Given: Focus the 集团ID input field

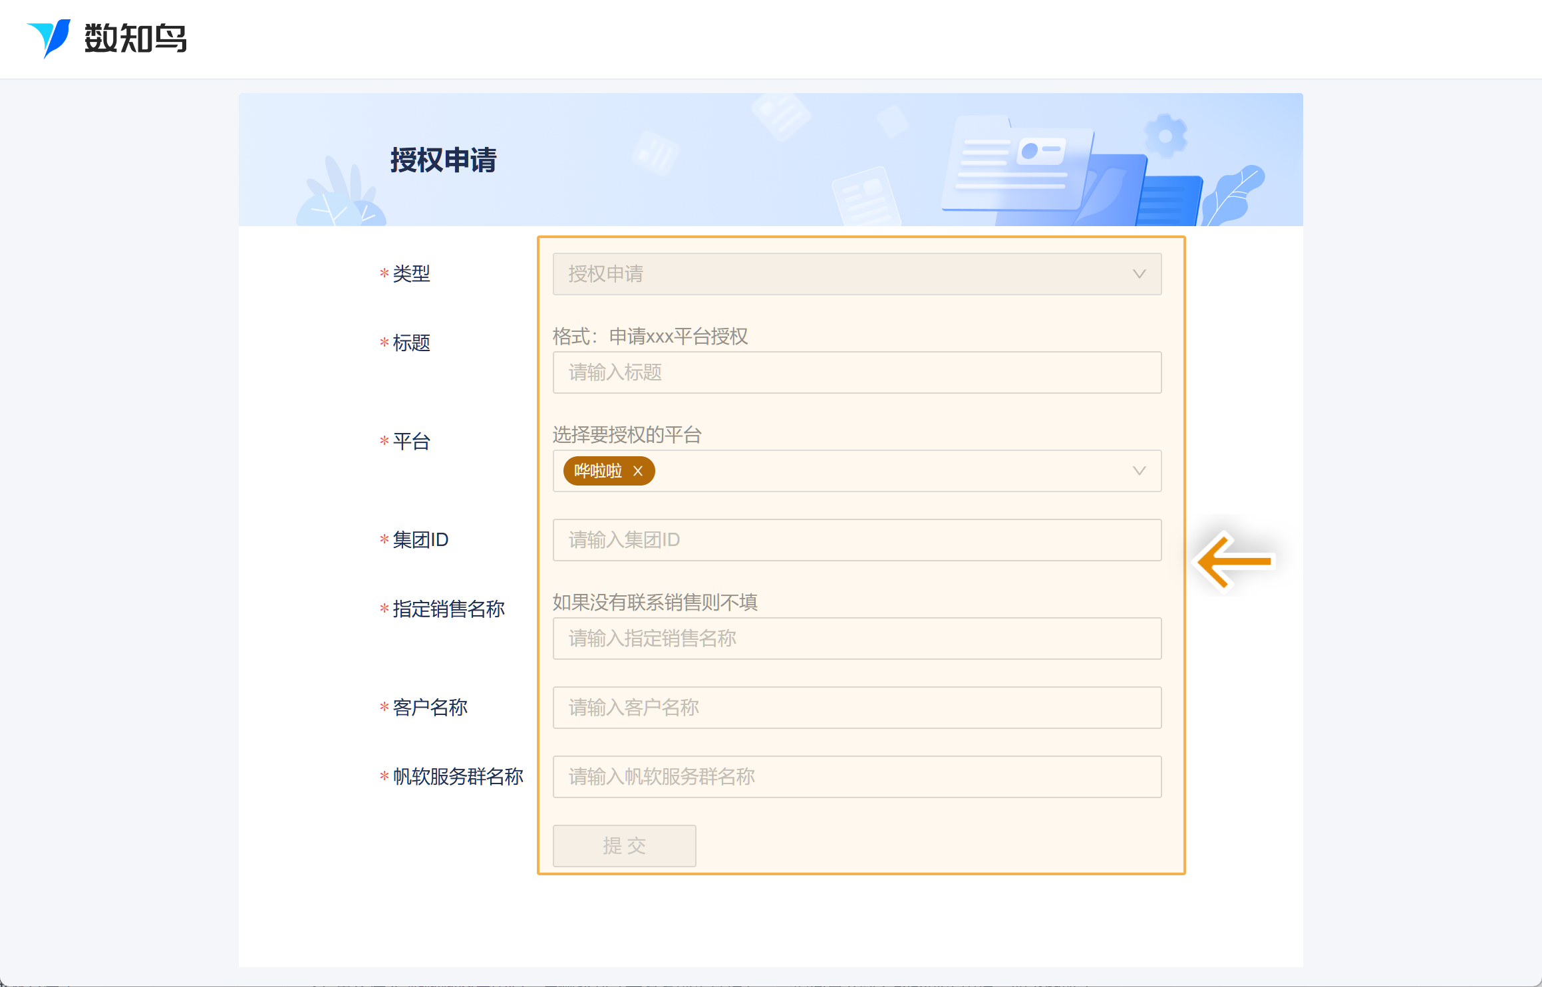Looking at the screenshot, I should [857, 540].
